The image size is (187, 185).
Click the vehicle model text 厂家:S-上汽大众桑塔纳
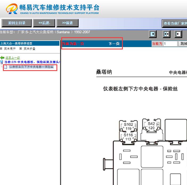click(x=54, y=32)
